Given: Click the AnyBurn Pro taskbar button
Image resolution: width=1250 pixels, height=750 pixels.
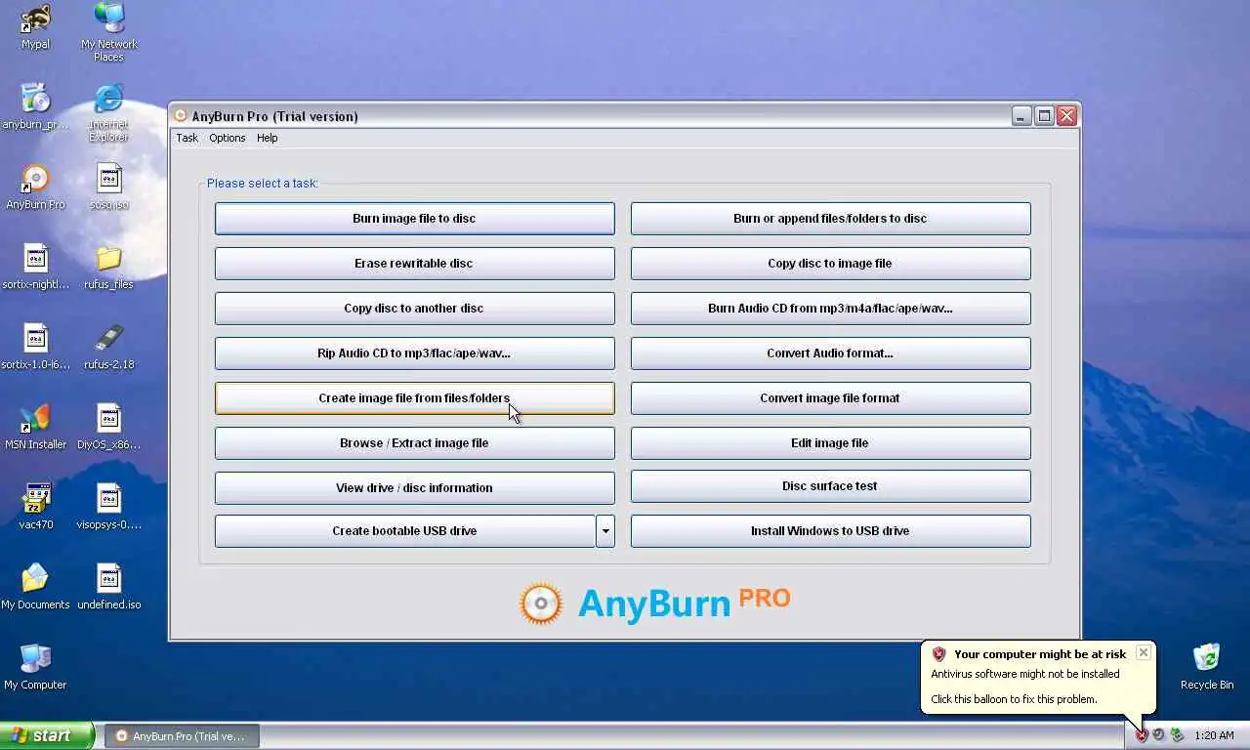Looking at the screenshot, I should pyautogui.click(x=182, y=736).
